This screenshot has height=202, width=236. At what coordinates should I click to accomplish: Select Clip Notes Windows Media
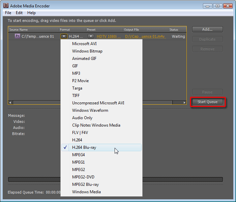point(101,125)
